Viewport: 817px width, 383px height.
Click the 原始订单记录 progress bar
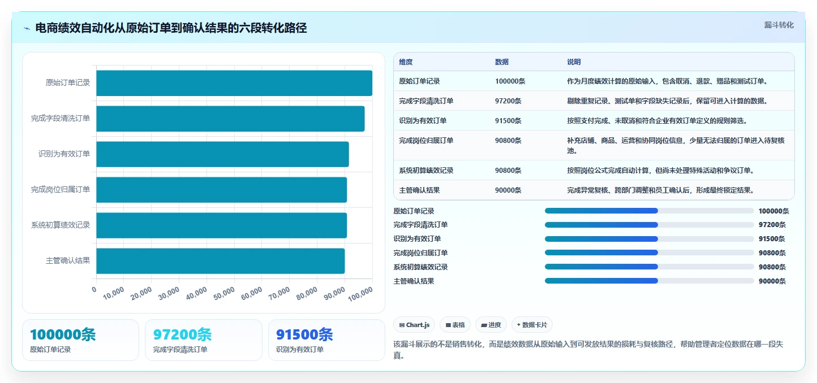650,211
